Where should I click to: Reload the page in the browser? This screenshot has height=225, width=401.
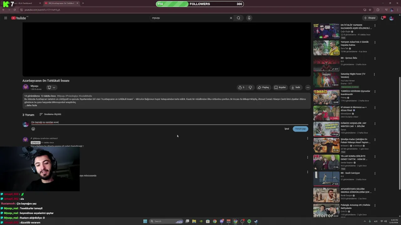pyautogui.click(x=14, y=10)
